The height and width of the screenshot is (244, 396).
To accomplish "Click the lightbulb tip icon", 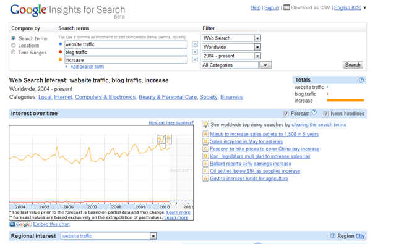I will 205,125.
